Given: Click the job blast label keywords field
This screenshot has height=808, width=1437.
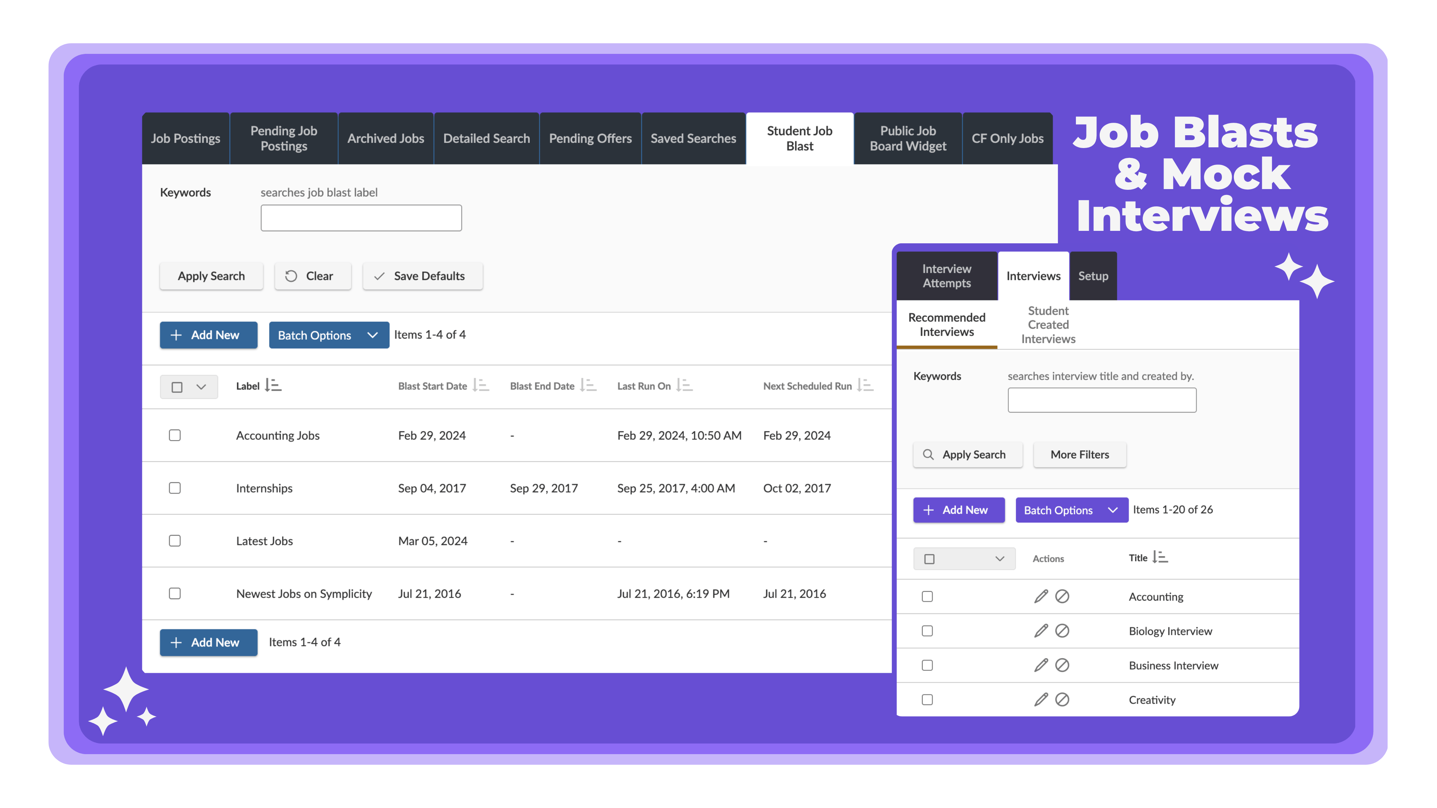Looking at the screenshot, I should click(x=361, y=218).
